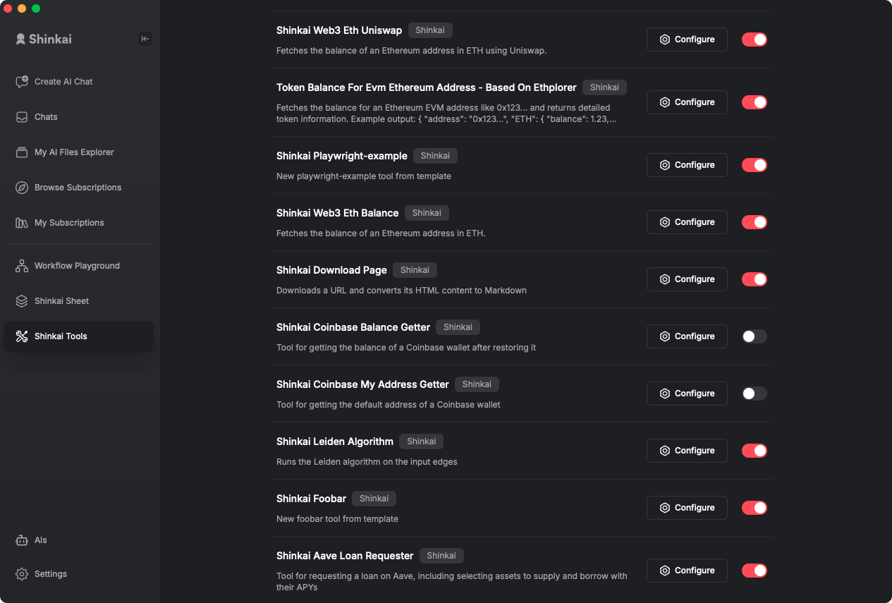Click the My Subscriptions library icon
This screenshot has height=603, width=892.
[22, 223]
